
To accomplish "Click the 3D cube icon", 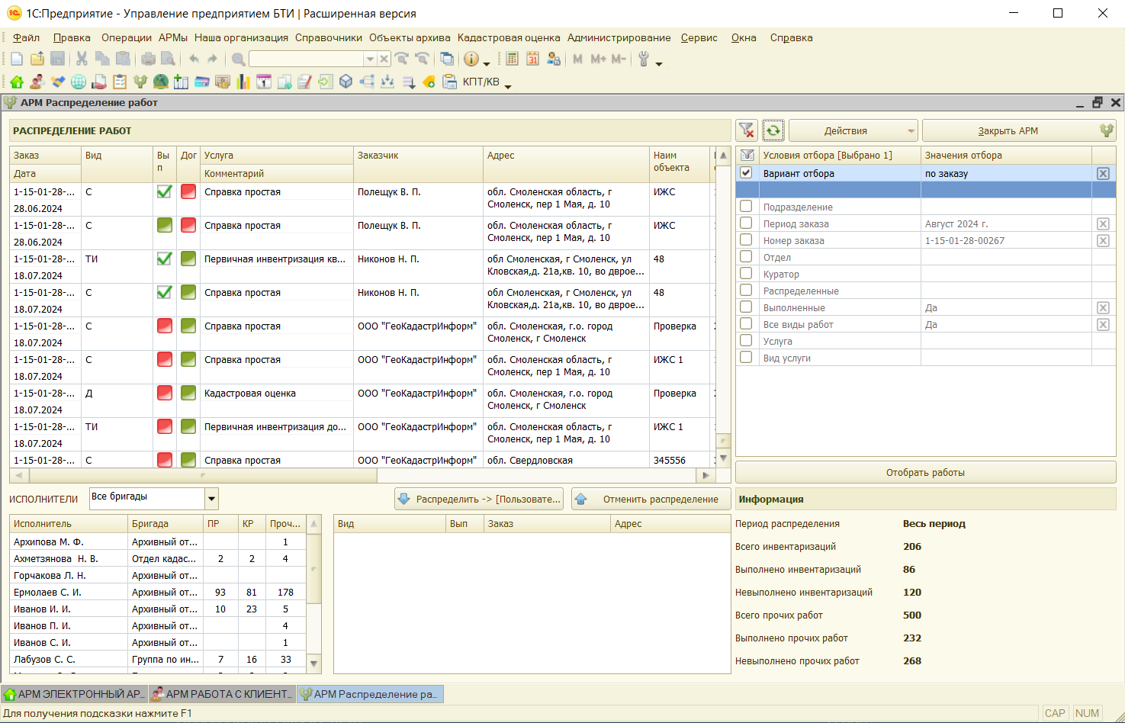I will (x=346, y=82).
